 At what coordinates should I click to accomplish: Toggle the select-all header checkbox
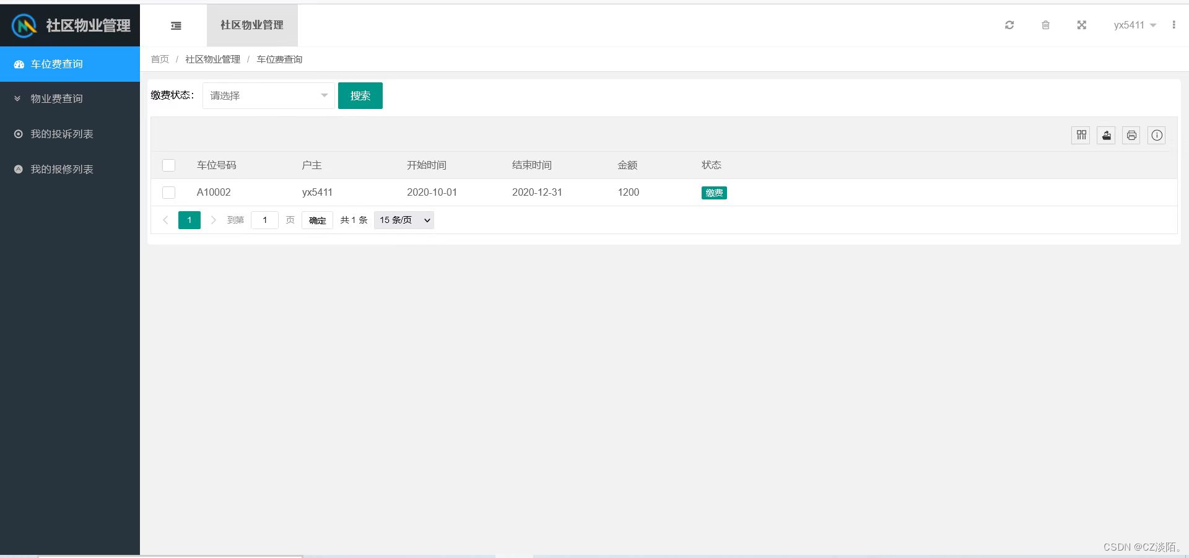(x=168, y=165)
